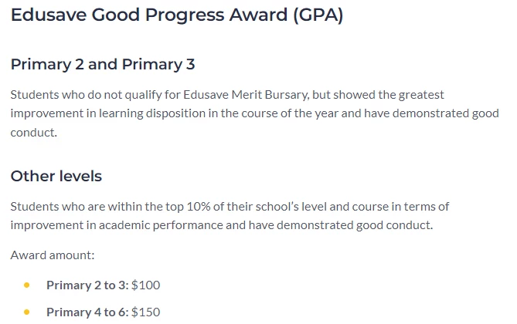Click the yellow bullet beside Primary 2 to 3
Screen dimensions: 517x324
click(27, 285)
